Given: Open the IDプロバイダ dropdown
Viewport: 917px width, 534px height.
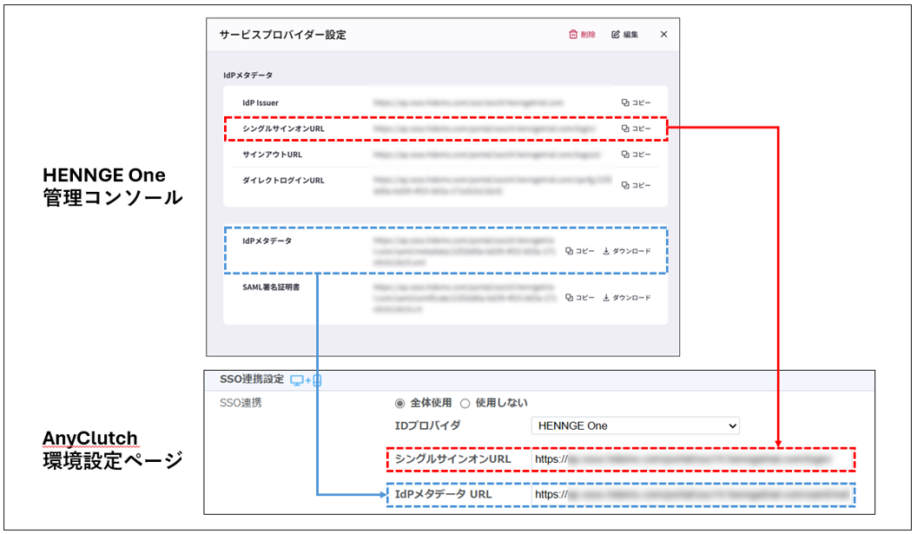Looking at the screenshot, I should (x=635, y=425).
